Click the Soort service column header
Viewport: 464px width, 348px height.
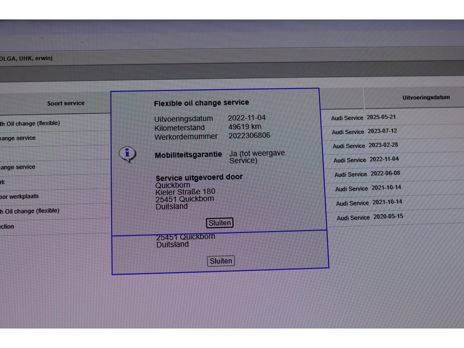pyautogui.click(x=66, y=103)
